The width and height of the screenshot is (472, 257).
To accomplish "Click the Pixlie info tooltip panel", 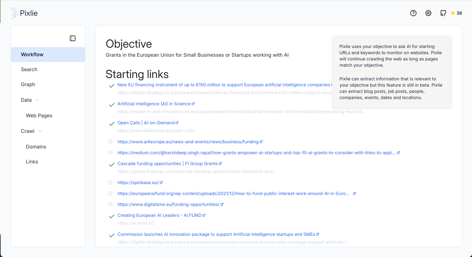I will click(x=392, y=72).
